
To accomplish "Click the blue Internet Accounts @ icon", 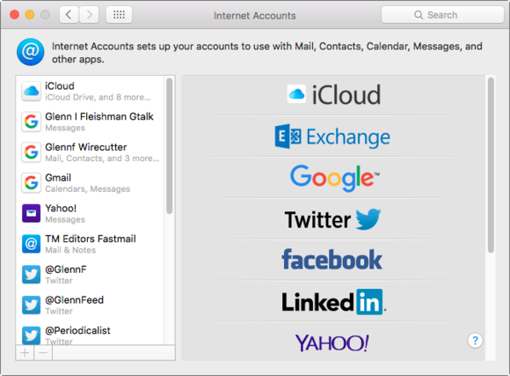I will pos(31,52).
